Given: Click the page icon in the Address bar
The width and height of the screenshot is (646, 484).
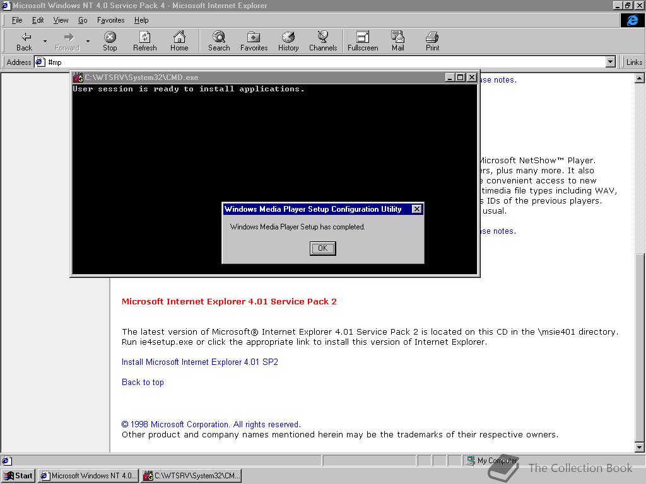Looking at the screenshot, I should [40, 62].
